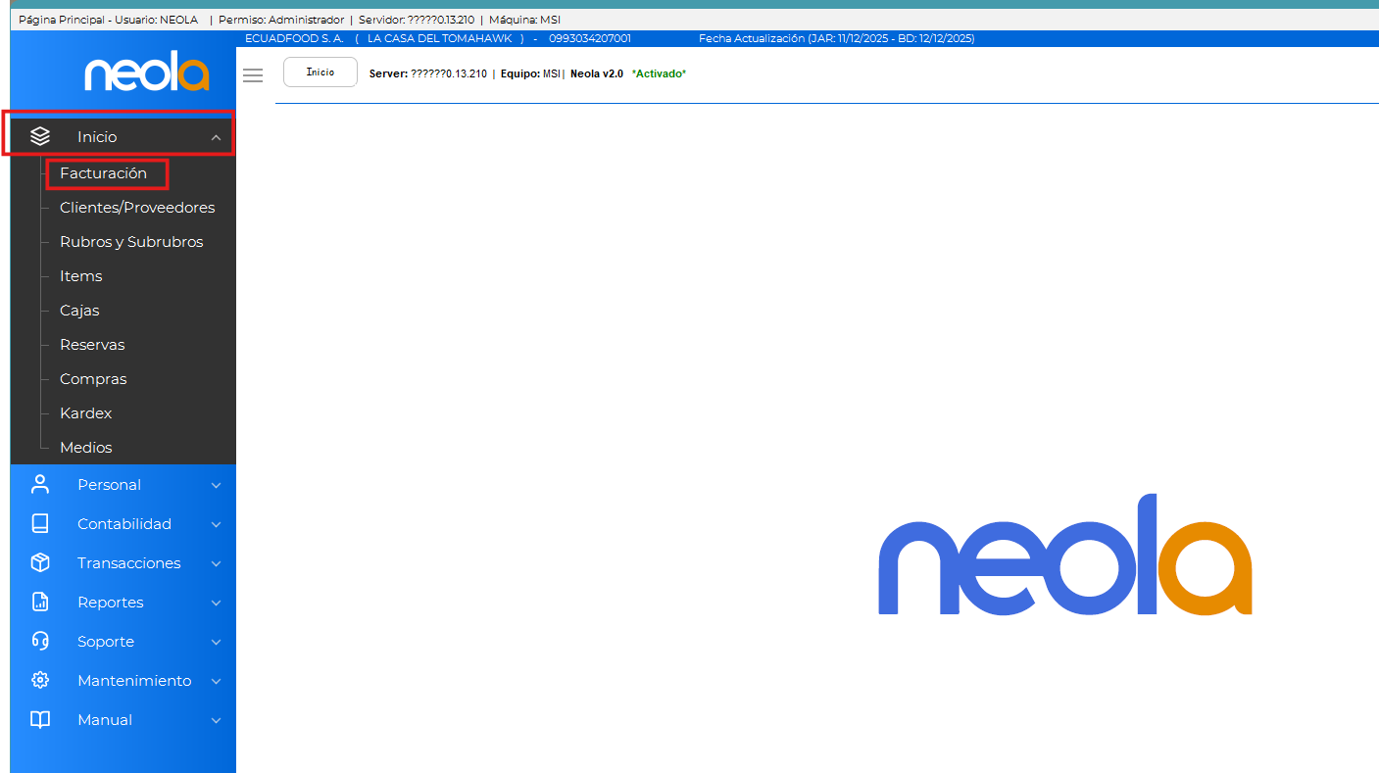This screenshot has height=773, width=1379.
Task: Click the Inicio layers icon
Action: click(40, 136)
